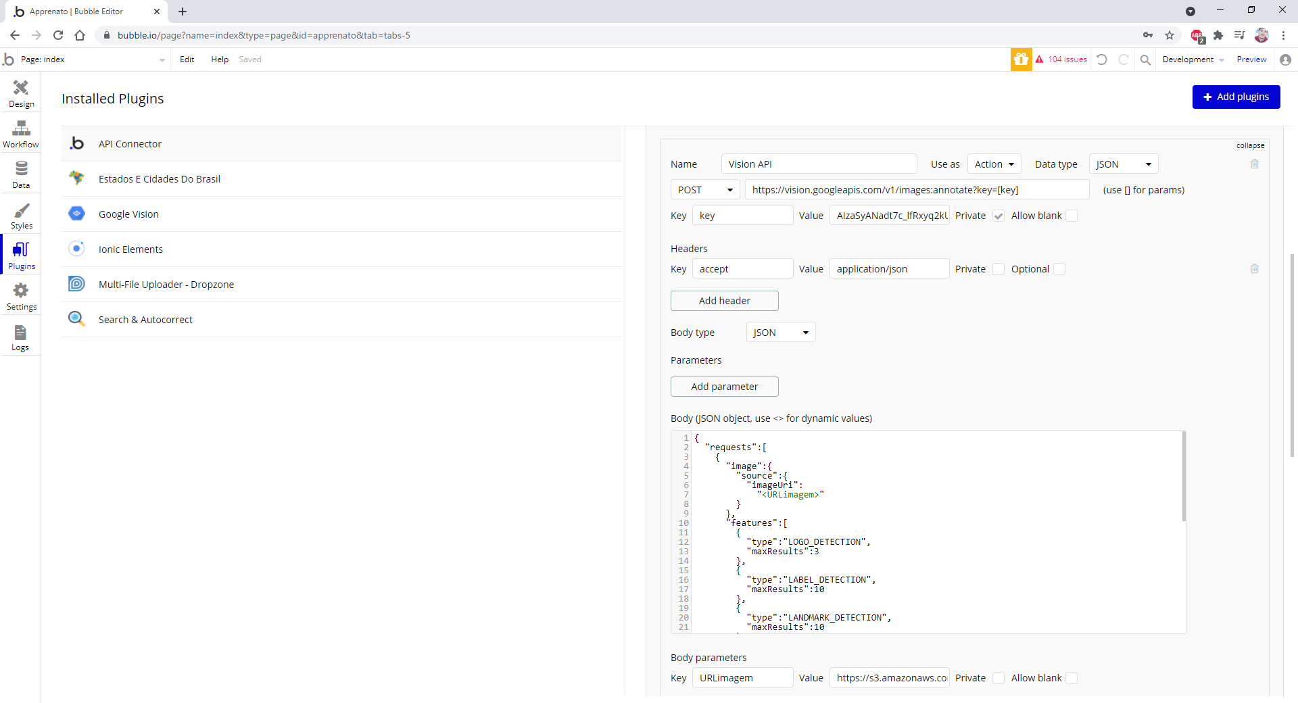Toggle Private checkbox for URLimagem parameter

coord(999,678)
